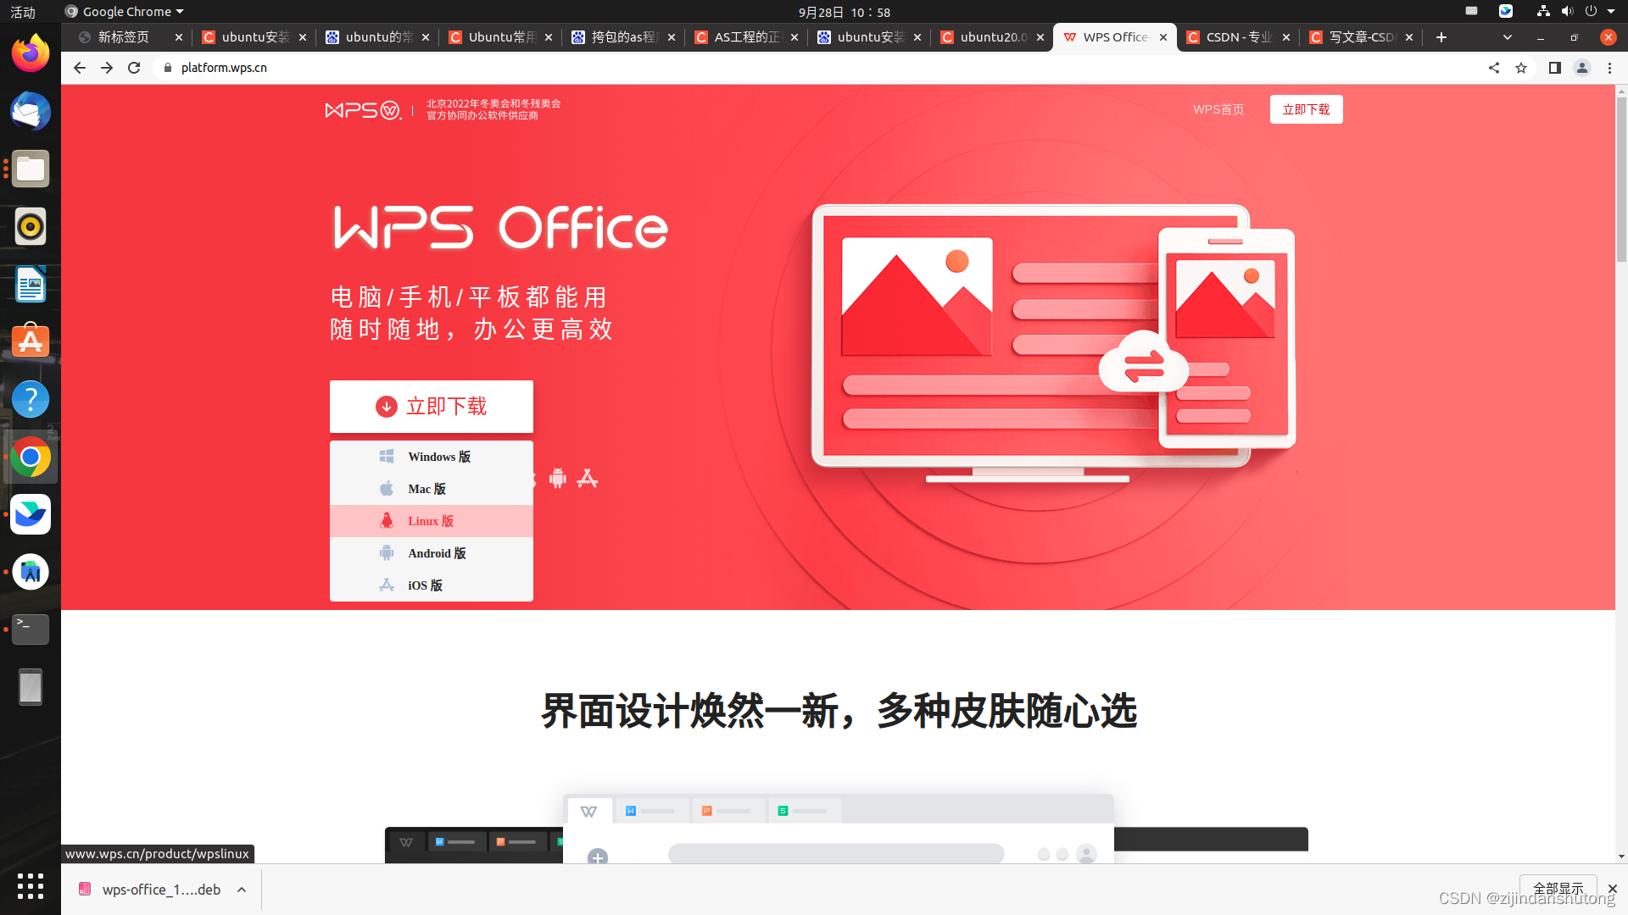Click the volume icon in the top bar
Screen dimensions: 1628x915
[x=1568, y=11]
